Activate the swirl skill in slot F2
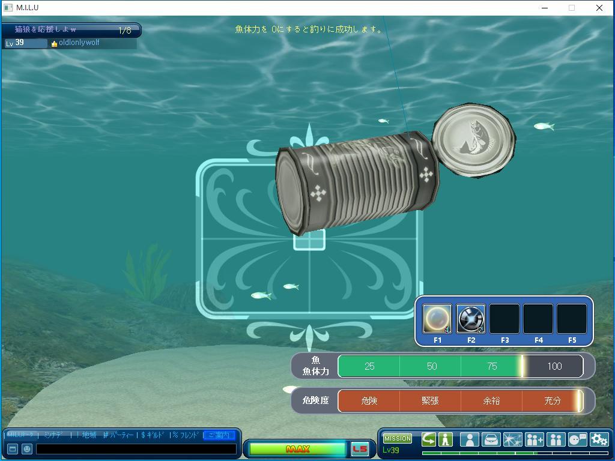The image size is (615, 461). 471,318
